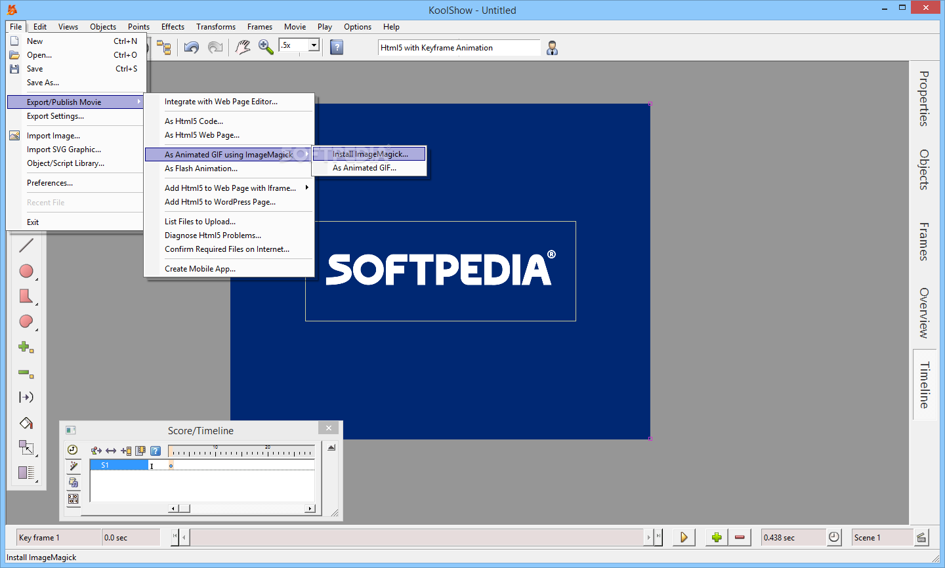Image resolution: width=945 pixels, height=568 pixels.
Task: Select the text block tool
Action: coord(26,472)
